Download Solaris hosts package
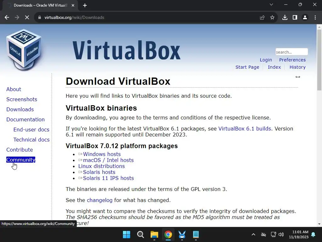 pos(99,172)
